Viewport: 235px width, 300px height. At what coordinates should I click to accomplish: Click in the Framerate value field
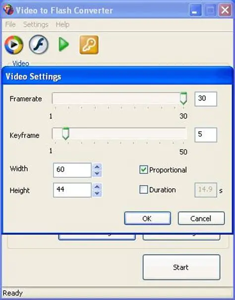coord(206,99)
